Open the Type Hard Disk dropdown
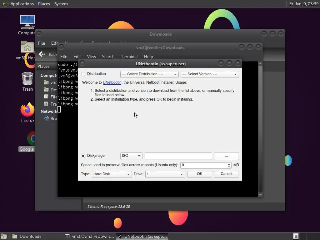 point(112,174)
